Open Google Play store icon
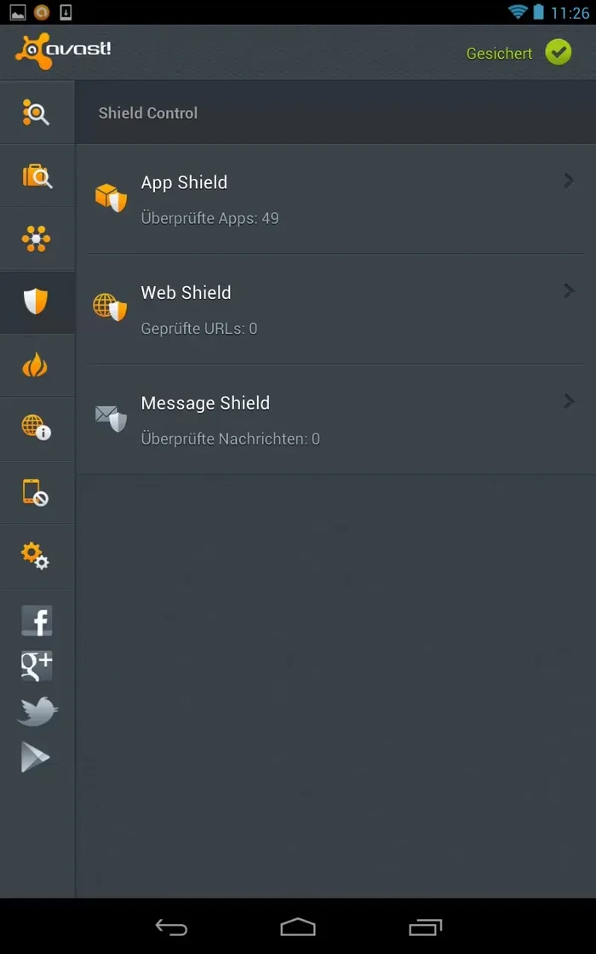 [35, 757]
